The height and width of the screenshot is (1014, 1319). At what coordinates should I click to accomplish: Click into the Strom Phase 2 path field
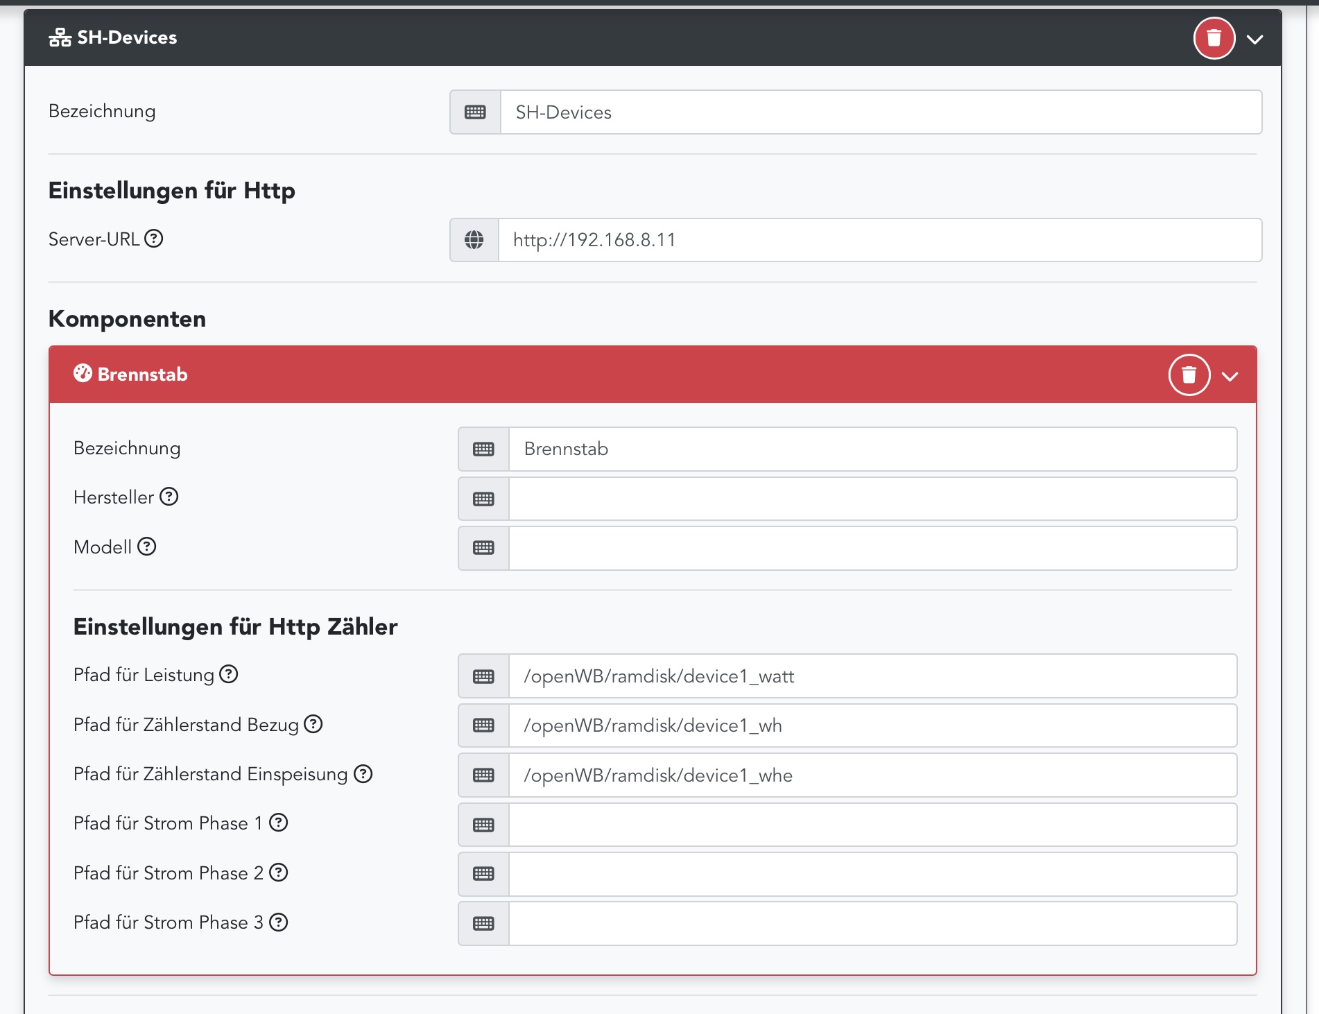point(873,874)
